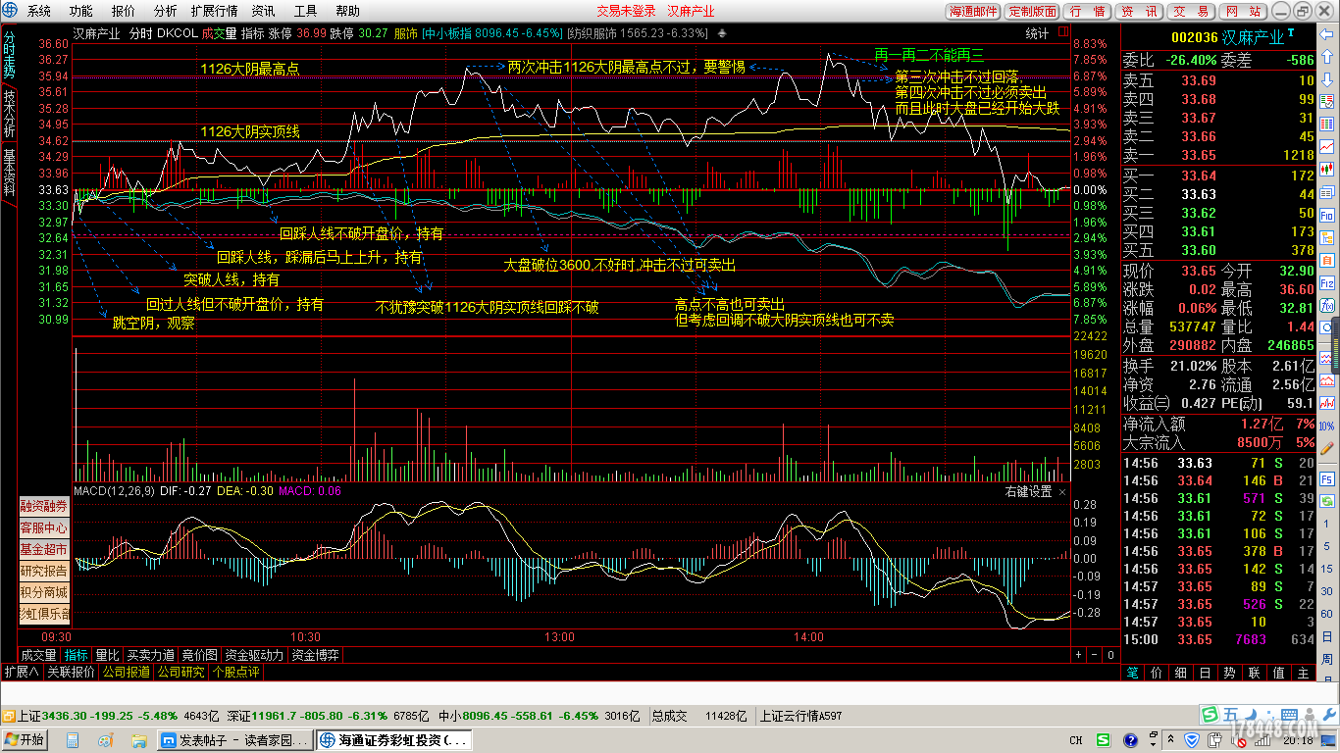This screenshot has width=1340, height=753.
Task: Open the 扩展行情 menu
Action: (x=214, y=11)
